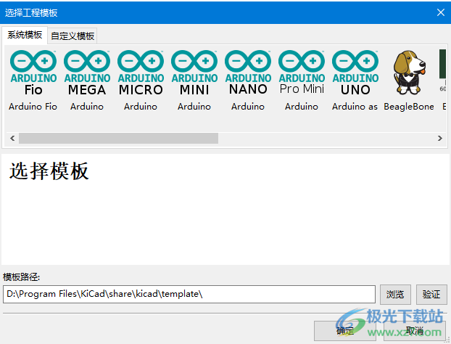Click the template list left scroll arrow
Screen dimensions: 451x344
(12, 138)
